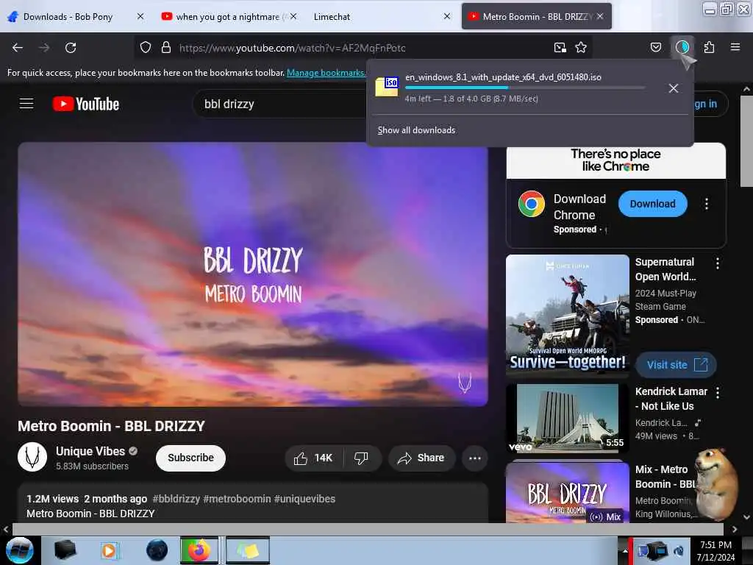Viewport: 753px width, 565px height.
Task: Reload the current YouTube page
Action: coord(71,48)
